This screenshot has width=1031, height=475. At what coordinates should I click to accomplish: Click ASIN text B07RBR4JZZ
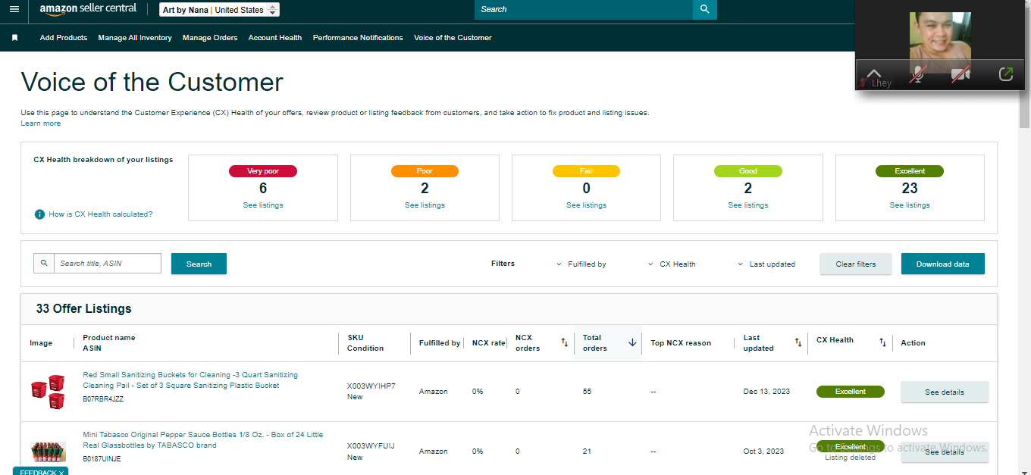point(103,398)
